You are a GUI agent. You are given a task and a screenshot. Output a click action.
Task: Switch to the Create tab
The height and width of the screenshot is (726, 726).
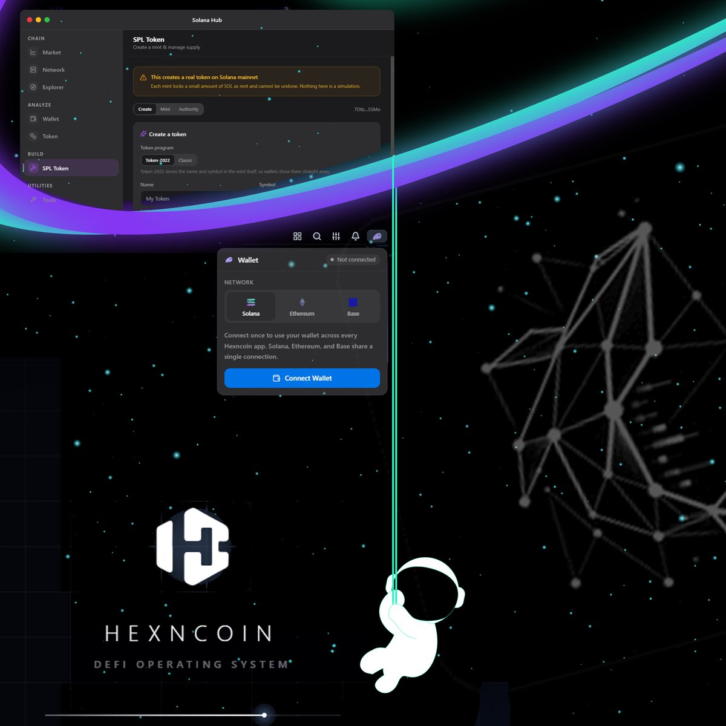[x=145, y=110]
